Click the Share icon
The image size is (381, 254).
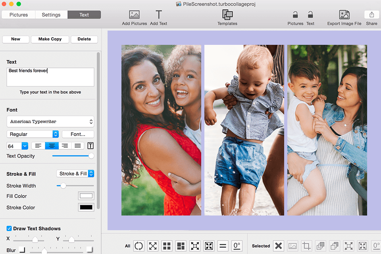click(371, 15)
